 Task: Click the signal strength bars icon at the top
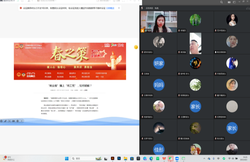point(18,1)
